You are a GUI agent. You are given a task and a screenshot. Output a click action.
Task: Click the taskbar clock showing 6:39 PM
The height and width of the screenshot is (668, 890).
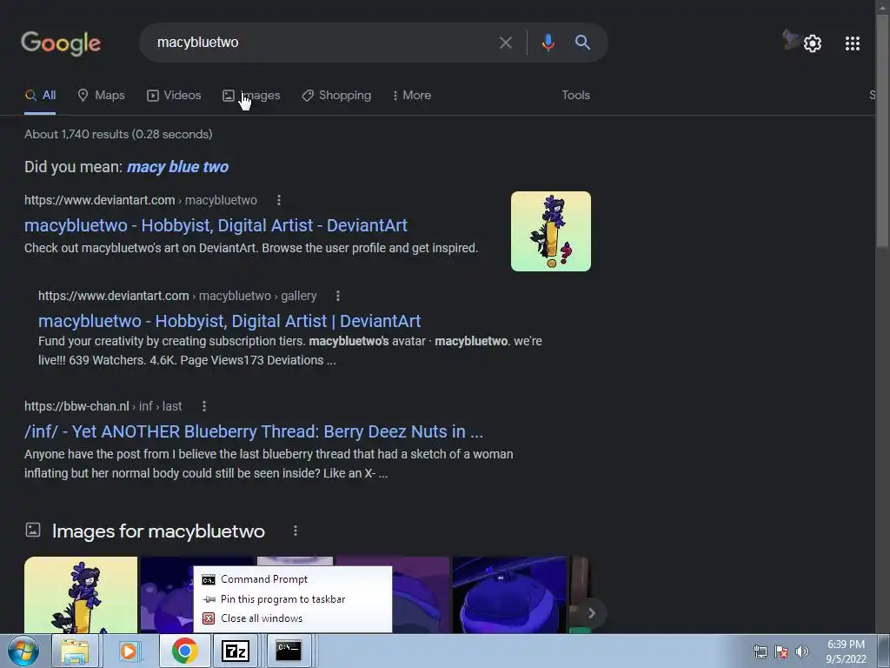(x=846, y=651)
